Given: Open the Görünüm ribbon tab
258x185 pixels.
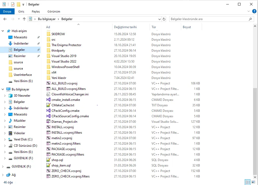Looking at the screenshot, I should [54, 11].
